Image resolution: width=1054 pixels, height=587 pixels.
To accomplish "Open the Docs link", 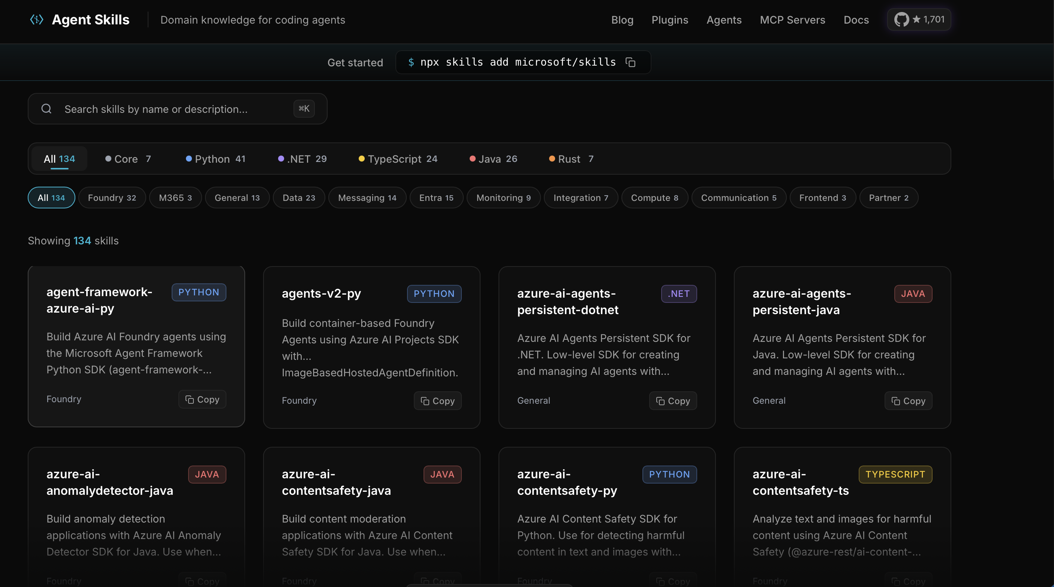I will tap(856, 19).
